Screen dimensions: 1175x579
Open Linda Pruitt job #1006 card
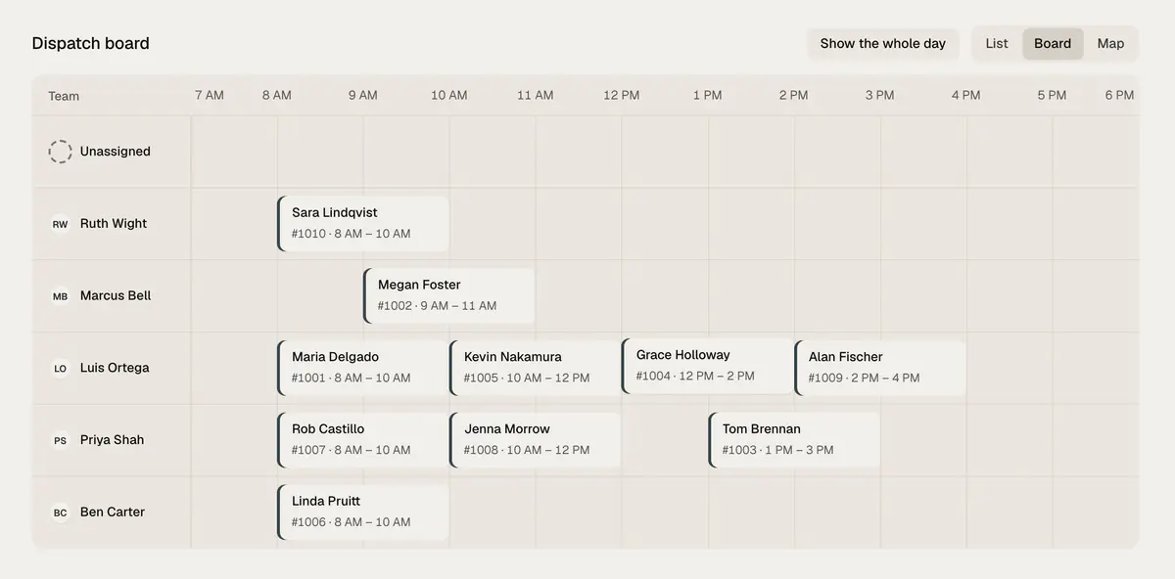(x=363, y=512)
